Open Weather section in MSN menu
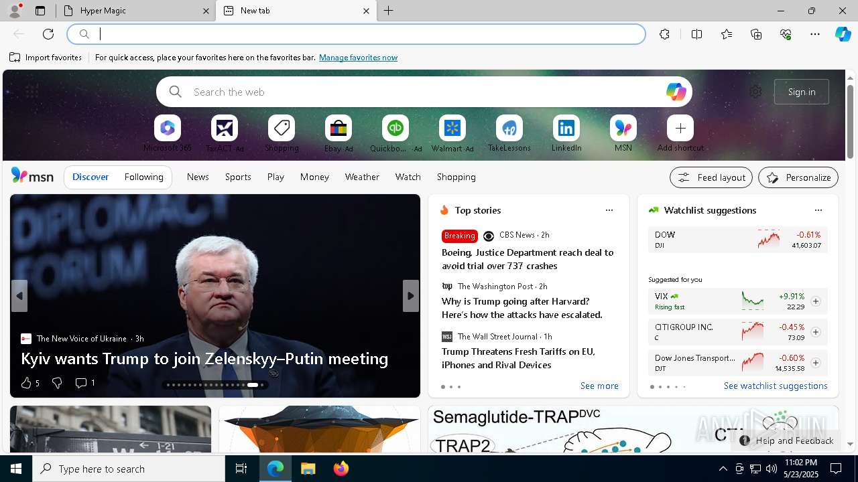 (x=362, y=177)
